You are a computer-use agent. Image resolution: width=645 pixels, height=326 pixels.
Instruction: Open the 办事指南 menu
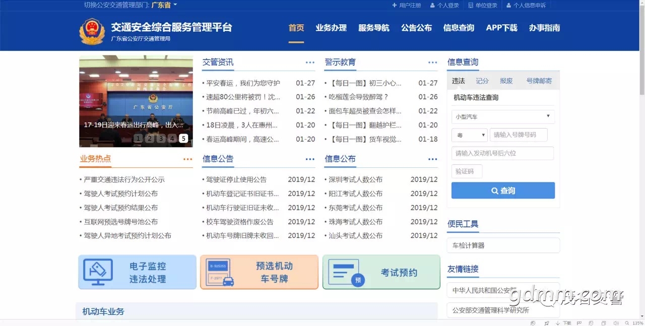click(x=544, y=28)
